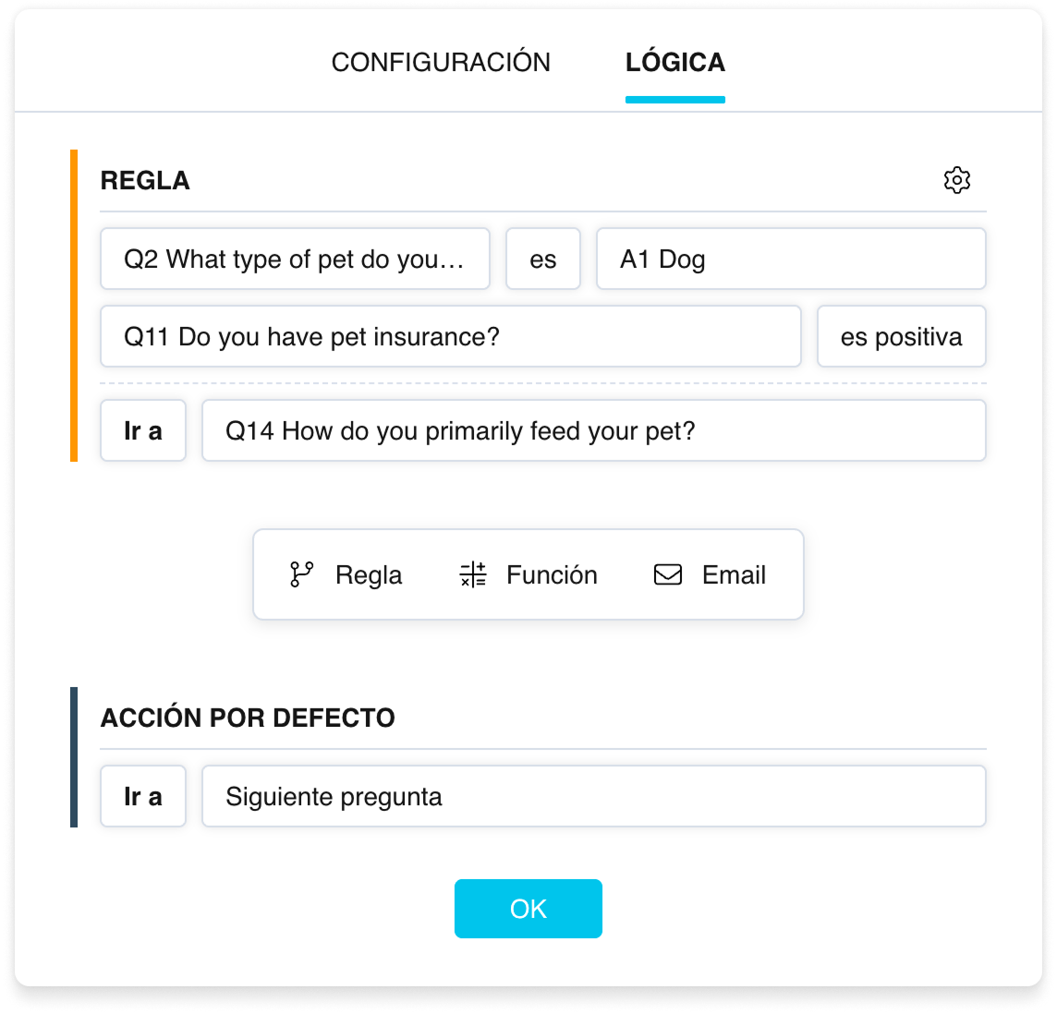The image size is (1057, 1014).
Task: Open the A1 Dog answer dropdown
Action: click(x=791, y=259)
